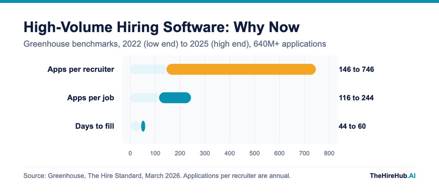Click the axis tick label '500'
Image resolution: width=439 pixels, height=194 pixels.
[255, 153]
